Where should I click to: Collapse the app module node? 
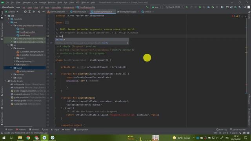(x=5, y=16)
